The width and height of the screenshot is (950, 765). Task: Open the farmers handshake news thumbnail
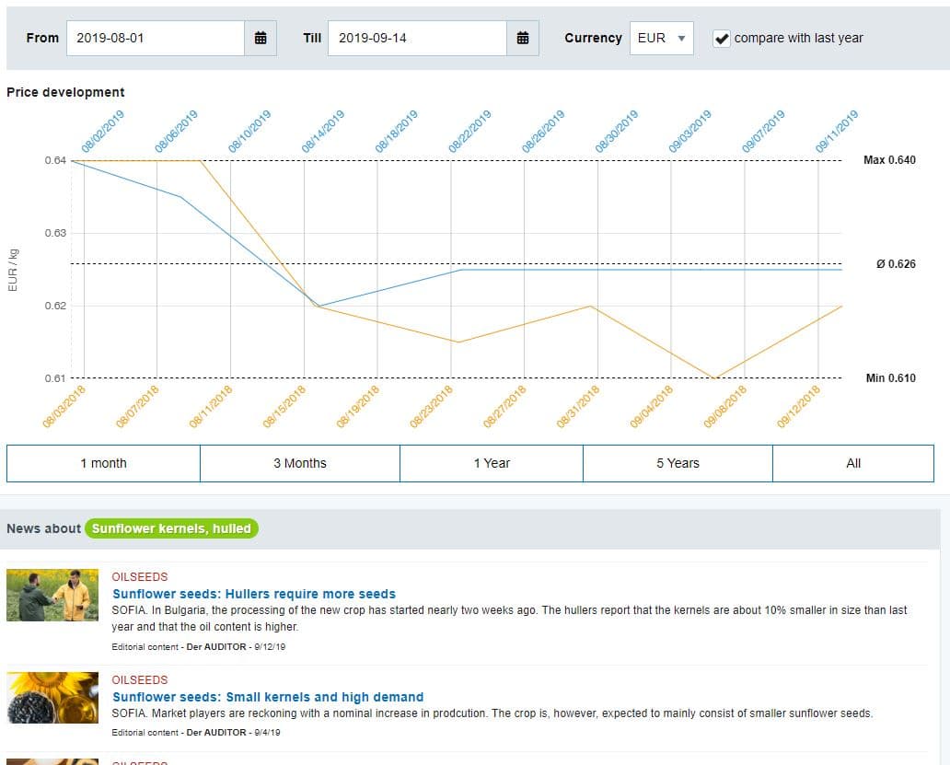[x=52, y=595]
